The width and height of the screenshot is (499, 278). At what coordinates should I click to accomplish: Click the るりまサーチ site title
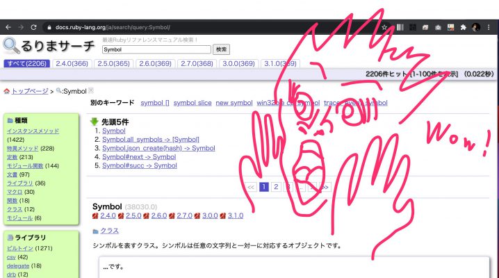58,46
